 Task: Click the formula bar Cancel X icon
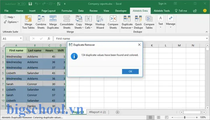pos(34,39)
